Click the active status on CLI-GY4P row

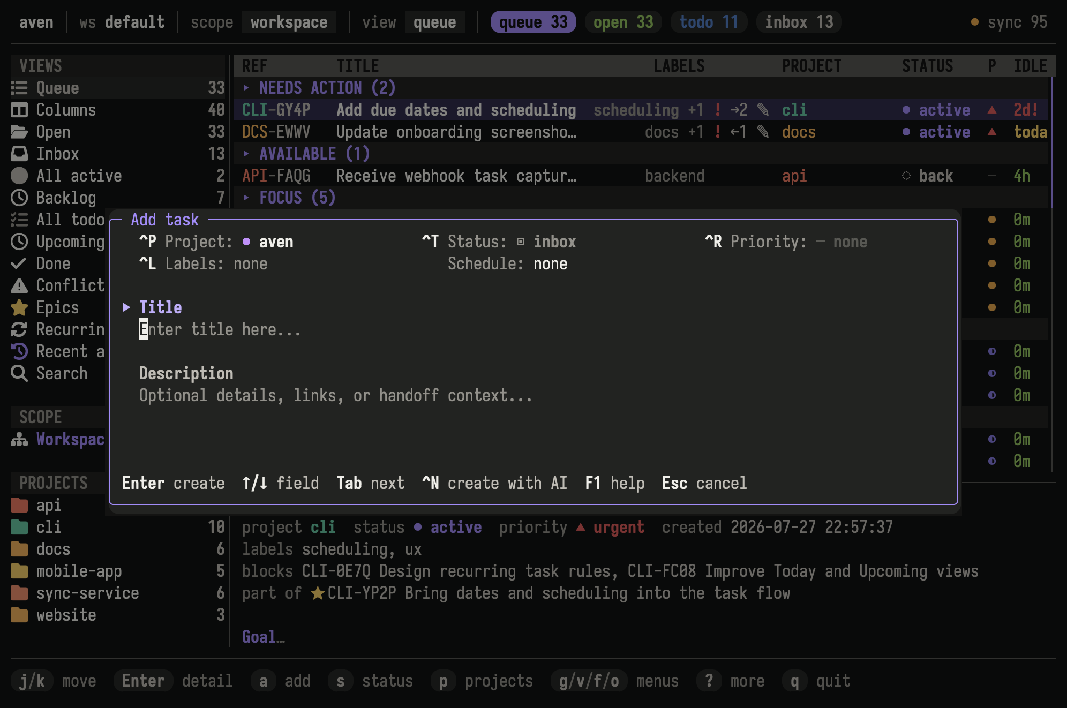936,110
